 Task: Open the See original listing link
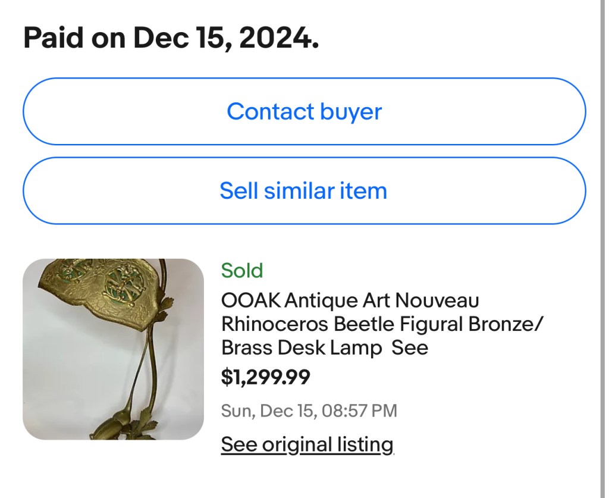pyautogui.click(x=307, y=444)
